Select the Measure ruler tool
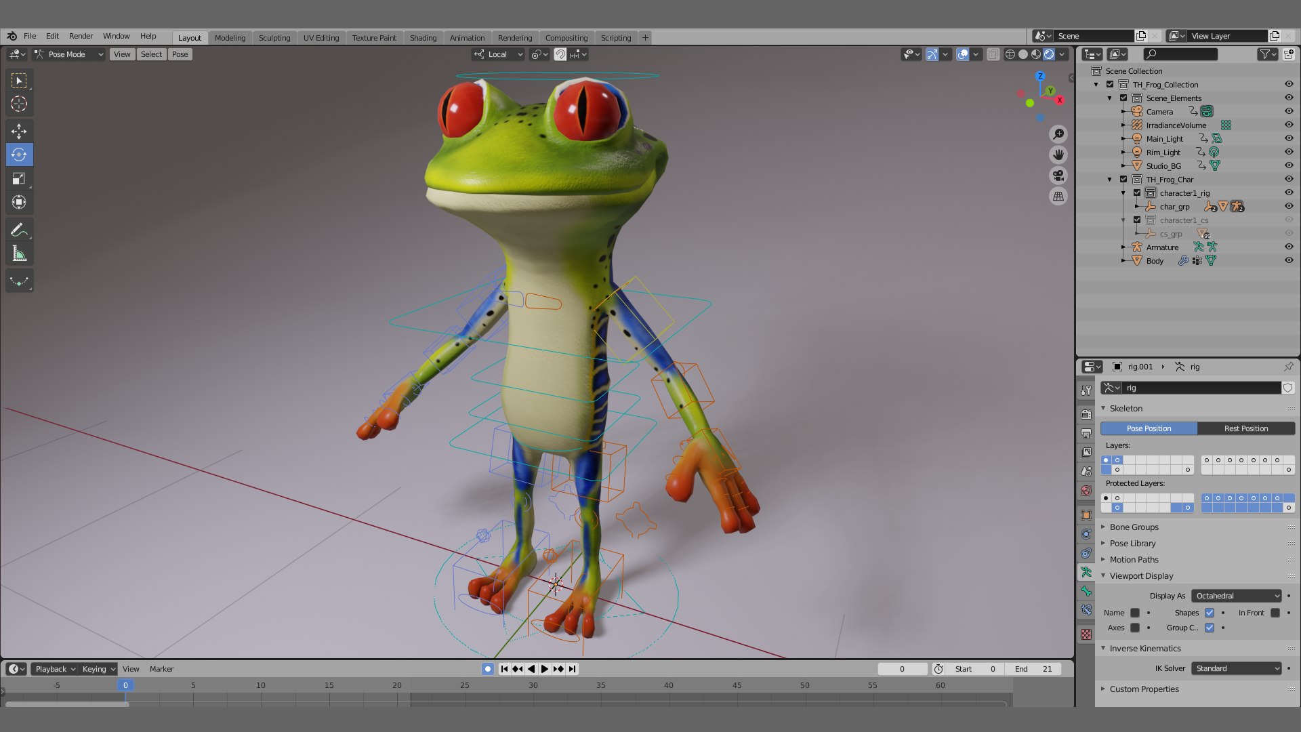Screen dimensions: 1301x732 pyautogui.click(x=19, y=254)
